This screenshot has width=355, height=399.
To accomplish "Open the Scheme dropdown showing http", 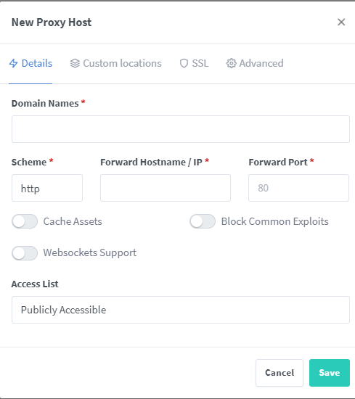I will (47, 188).
